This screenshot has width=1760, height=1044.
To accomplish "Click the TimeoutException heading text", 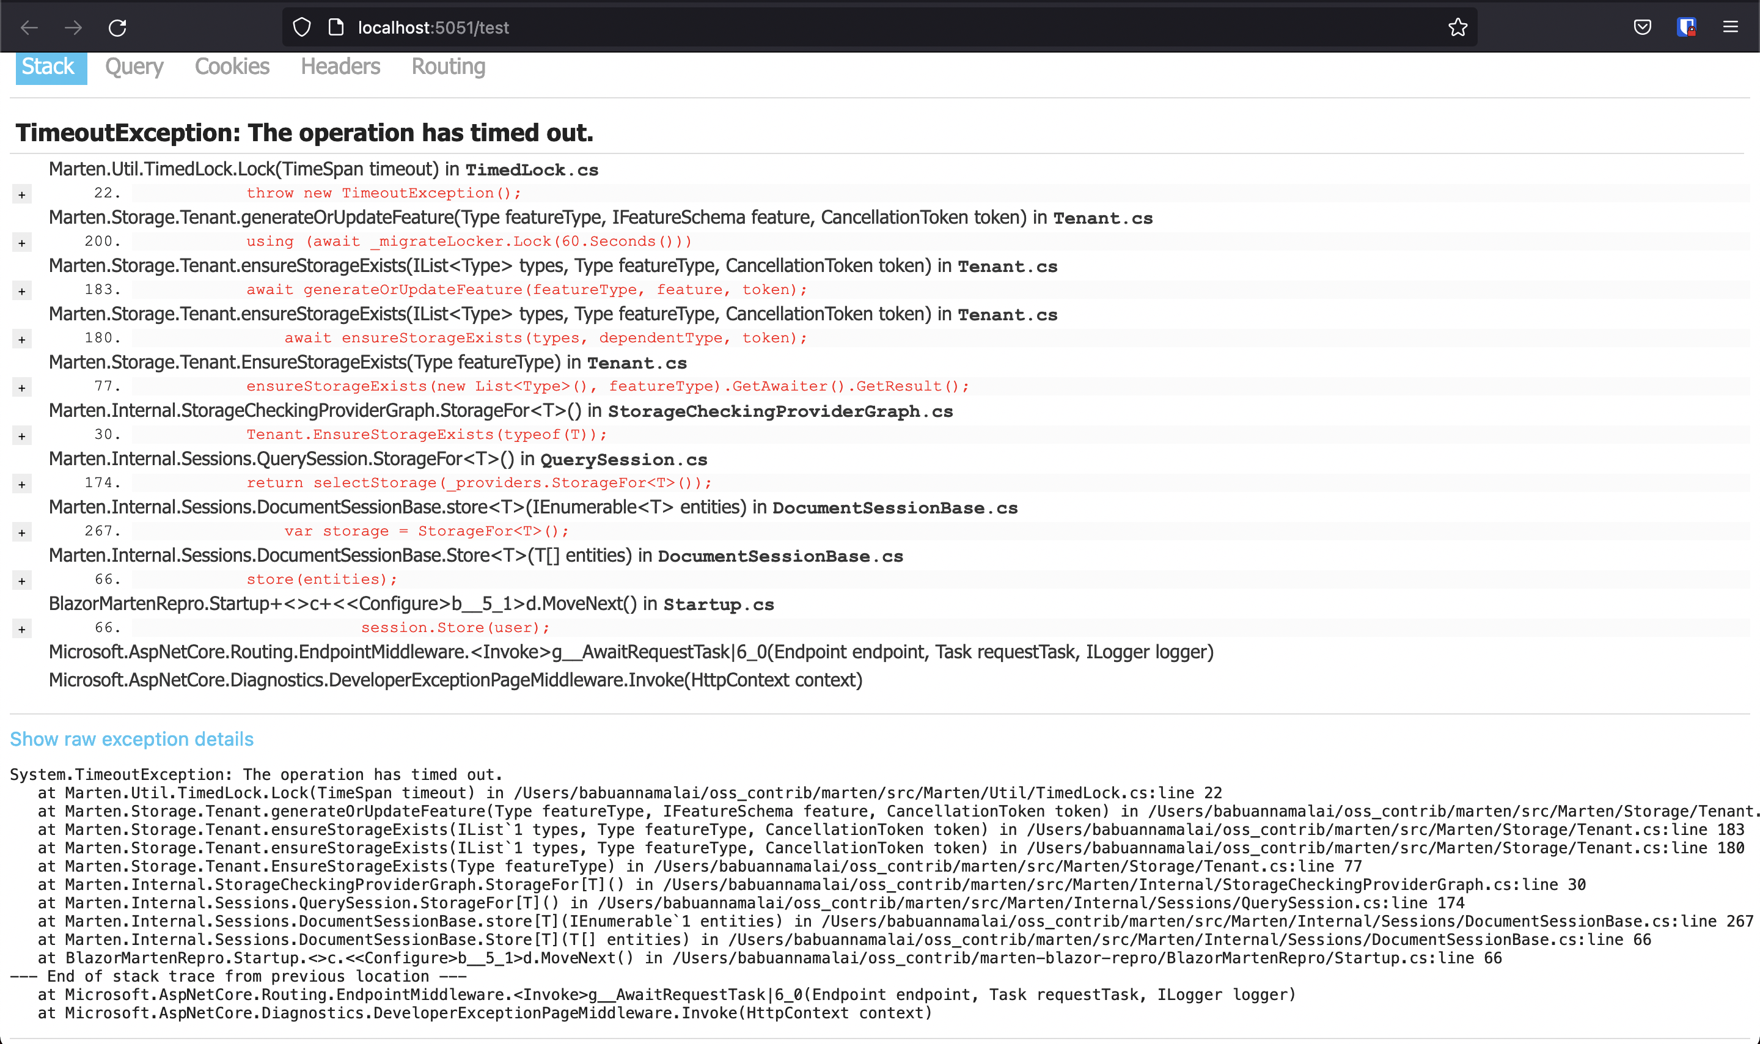I will (x=304, y=132).
